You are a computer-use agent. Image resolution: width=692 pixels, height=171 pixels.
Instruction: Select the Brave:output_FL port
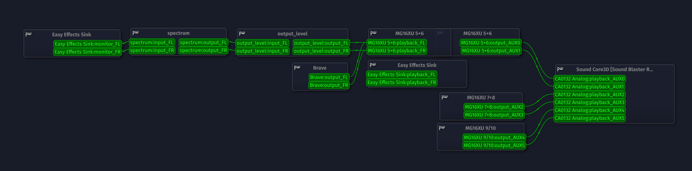pyautogui.click(x=329, y=77)
